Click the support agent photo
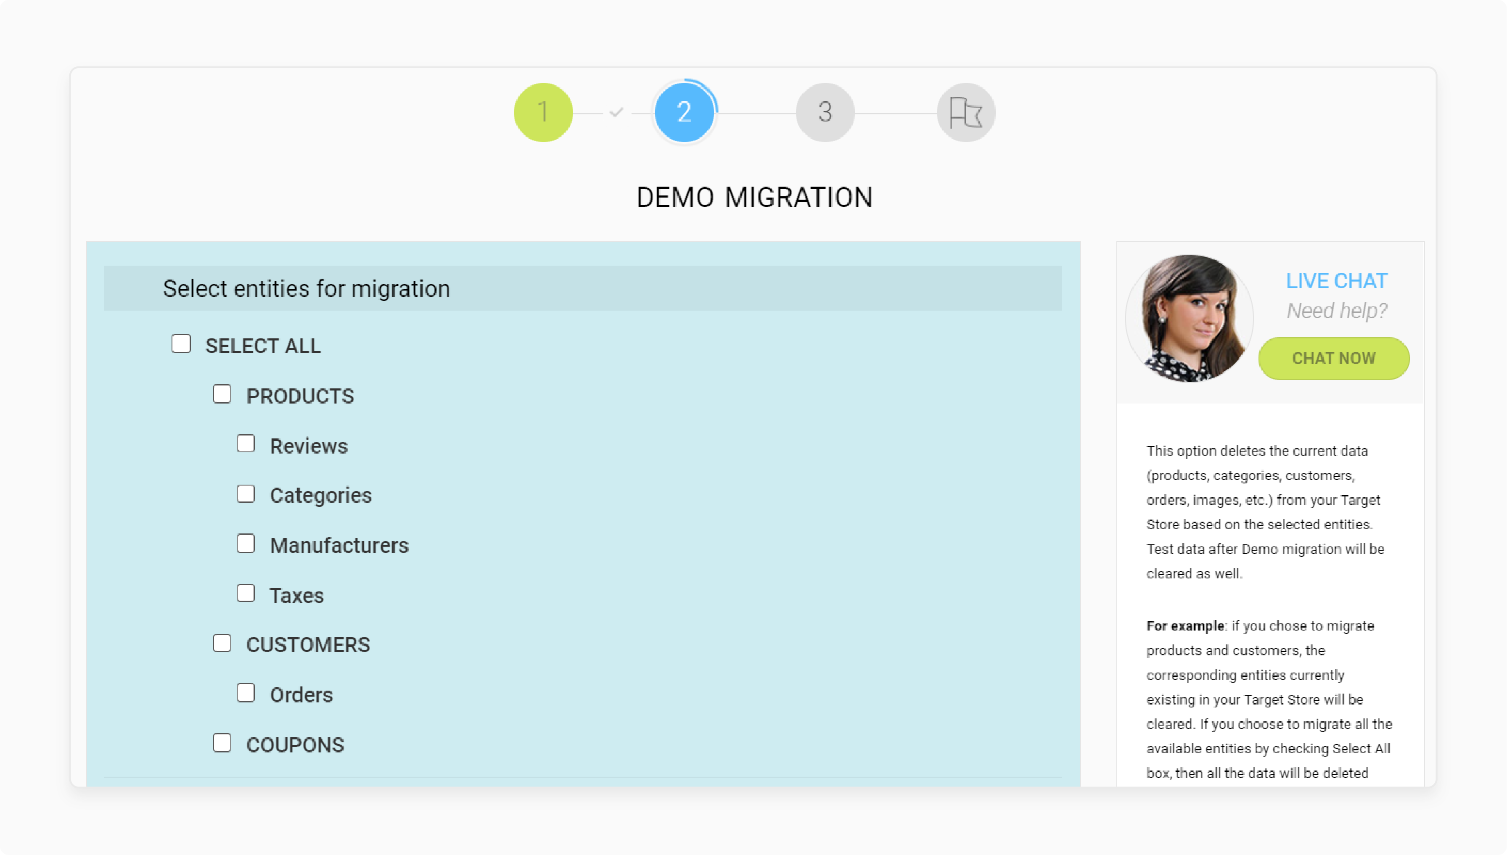 (x=1189, y=318)
